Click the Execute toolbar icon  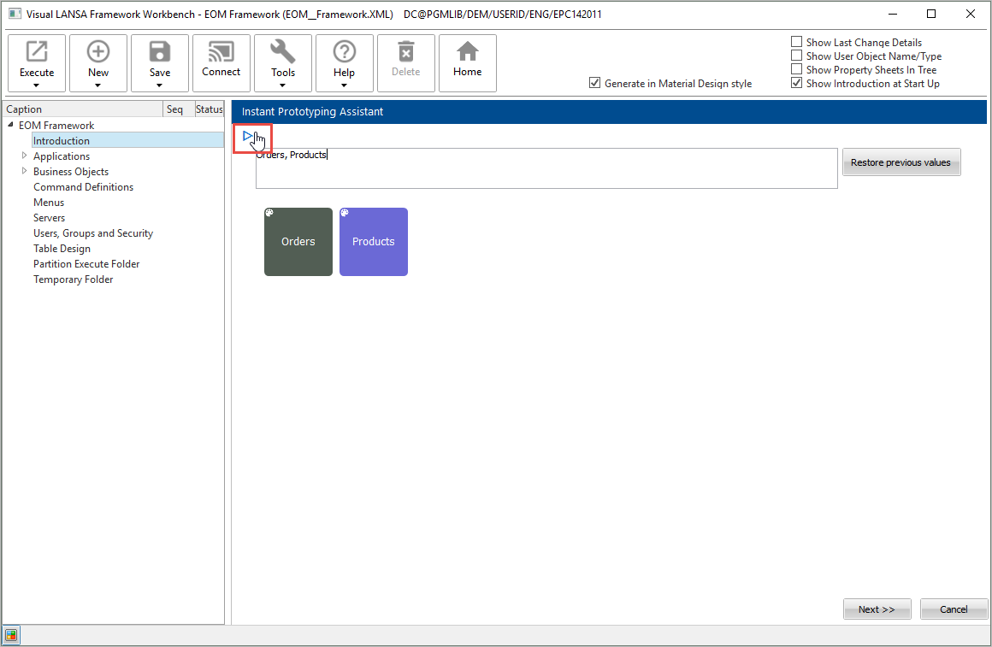click(x=37, y=52)
